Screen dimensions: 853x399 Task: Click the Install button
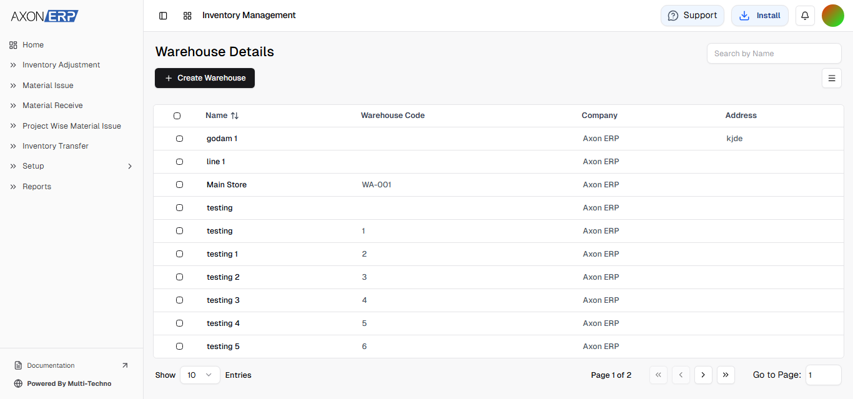click(760, 16)
